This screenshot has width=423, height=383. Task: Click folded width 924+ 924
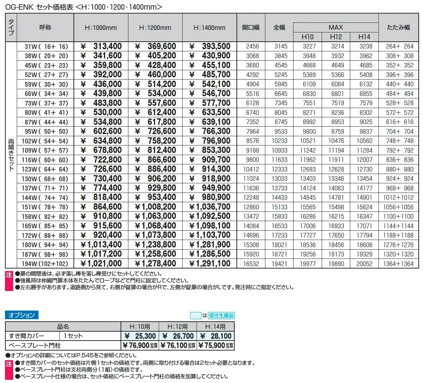coord(400,179)
